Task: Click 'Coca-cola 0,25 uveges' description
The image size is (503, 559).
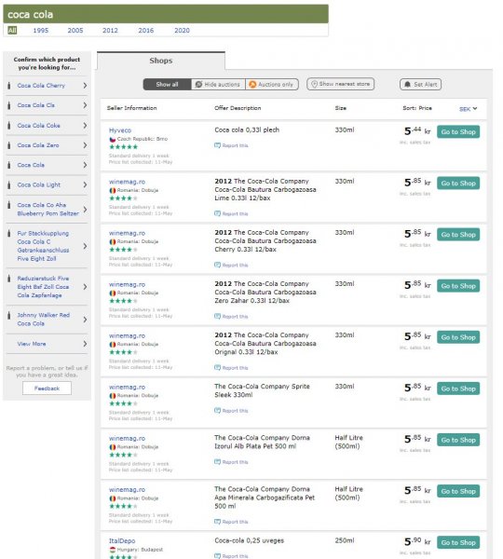Action: click(250, 540)
